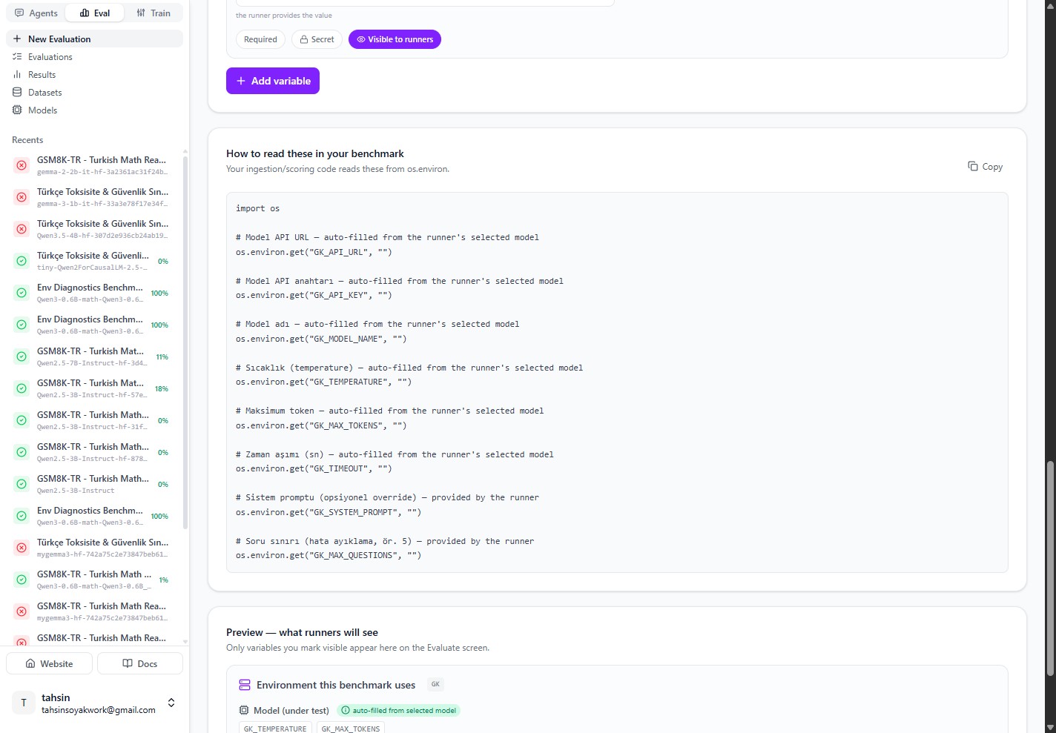Click the Results bar chart icon
Viewport: 1056px width, 733px height.
point(17,75)
